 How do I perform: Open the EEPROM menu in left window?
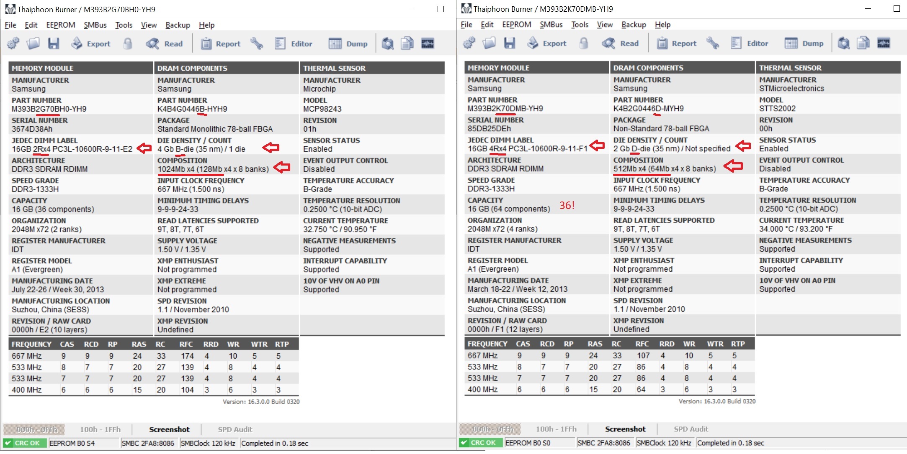pyautogui.click(x=61, y=25)
